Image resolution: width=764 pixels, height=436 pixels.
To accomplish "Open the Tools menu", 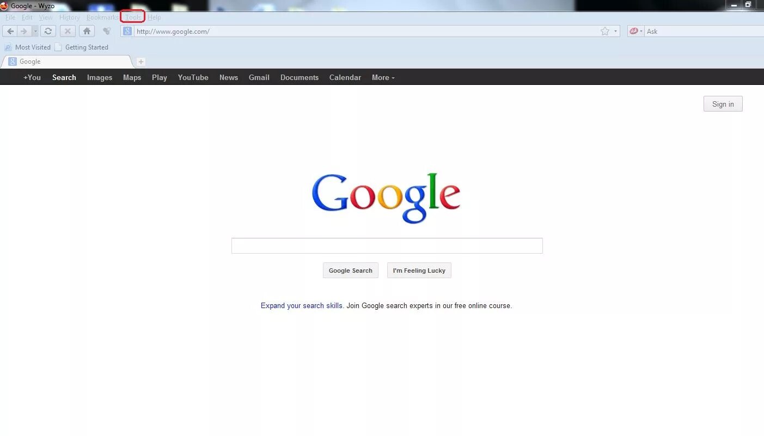I will pos(133,17).
